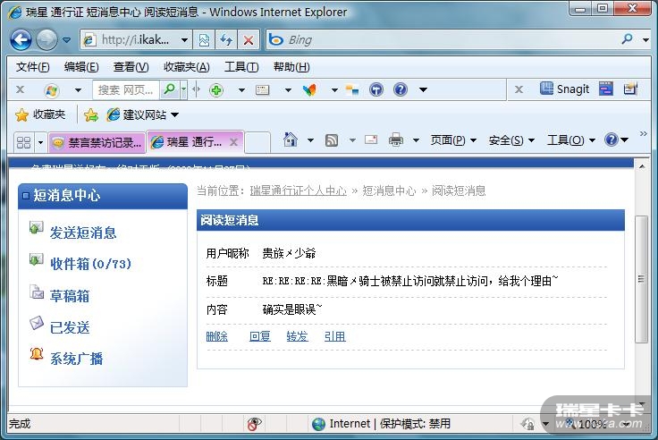The width and height of the screenshot is (658, 440).
Task: Open the 收藏夹(A) menu
Action: click(186, 67)
